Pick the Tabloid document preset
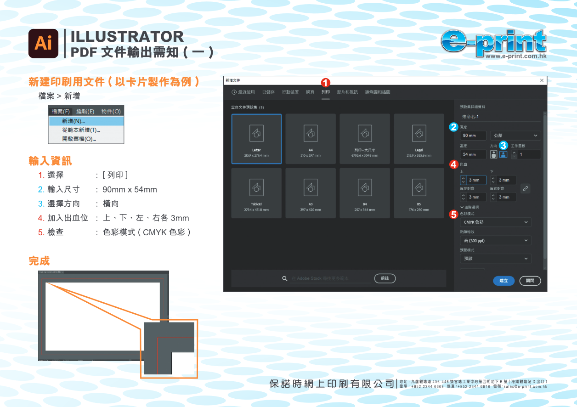 tap(256, 192)
